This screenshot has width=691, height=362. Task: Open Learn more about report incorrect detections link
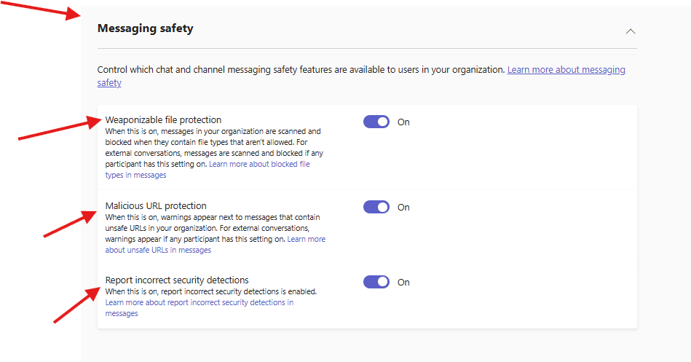pyautogui.click(x=199, y=302)
